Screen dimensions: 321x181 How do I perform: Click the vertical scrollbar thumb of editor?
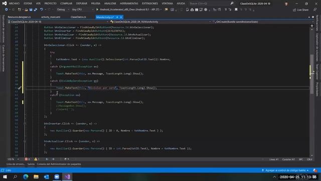(312, 74)
